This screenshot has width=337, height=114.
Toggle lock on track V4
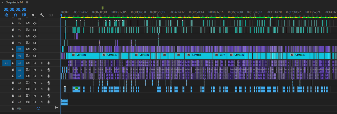point(13,36)
